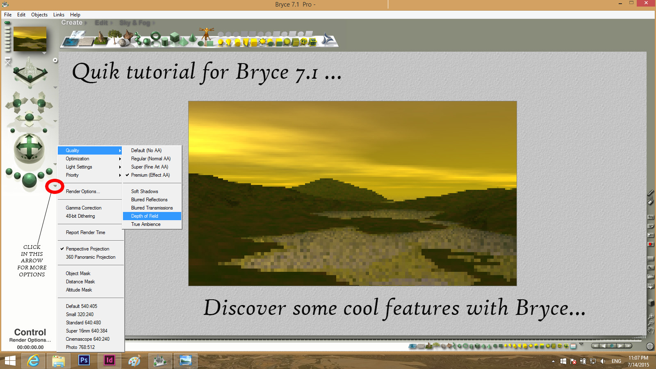Create a green pyramid primitive
The image size is (656, 369).
click(x=183, y=41)
